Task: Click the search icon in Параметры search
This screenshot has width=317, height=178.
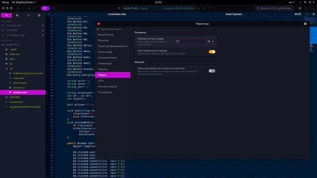Action: tap(98, 29)
